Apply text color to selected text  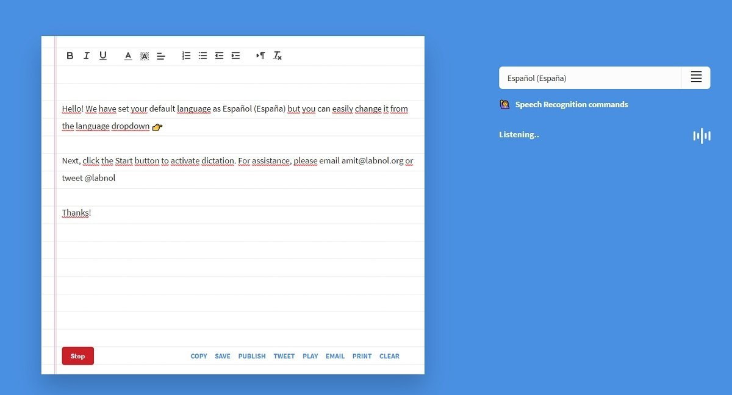pos(128,55)
